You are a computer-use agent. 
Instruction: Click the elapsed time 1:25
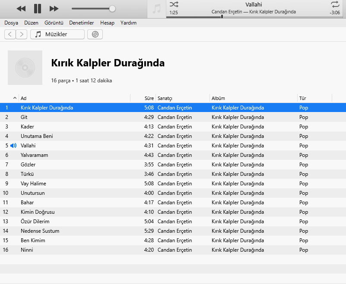(174, 12)
